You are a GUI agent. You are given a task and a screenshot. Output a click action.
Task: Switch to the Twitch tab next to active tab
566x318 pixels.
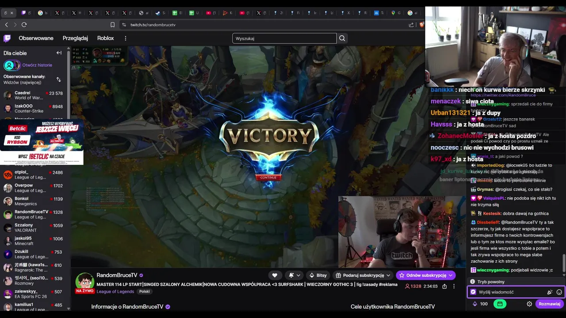click(25, 13)
